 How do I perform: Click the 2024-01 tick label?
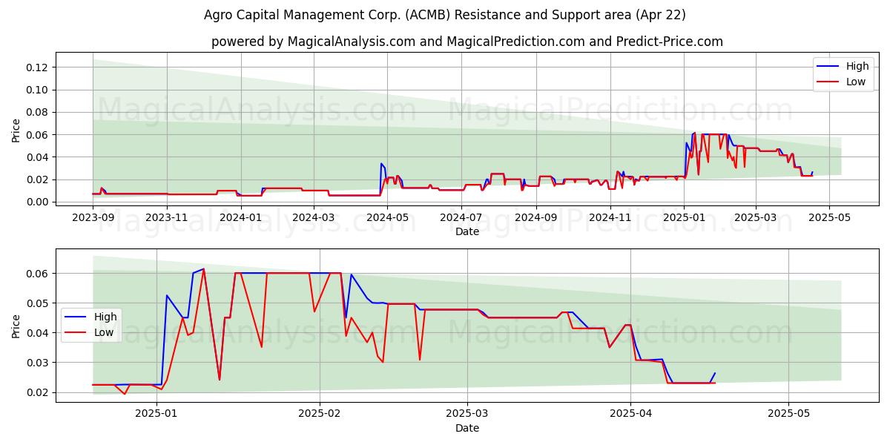pyautogui.click(x=241, y=217)
